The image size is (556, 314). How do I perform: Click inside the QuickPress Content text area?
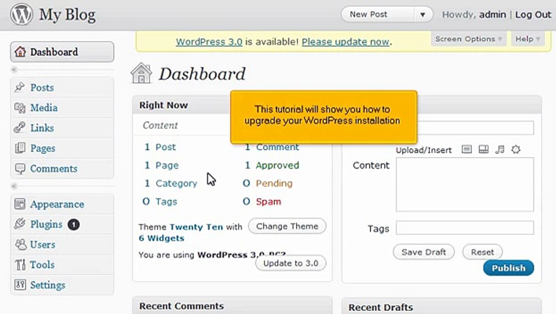(465, 184)
